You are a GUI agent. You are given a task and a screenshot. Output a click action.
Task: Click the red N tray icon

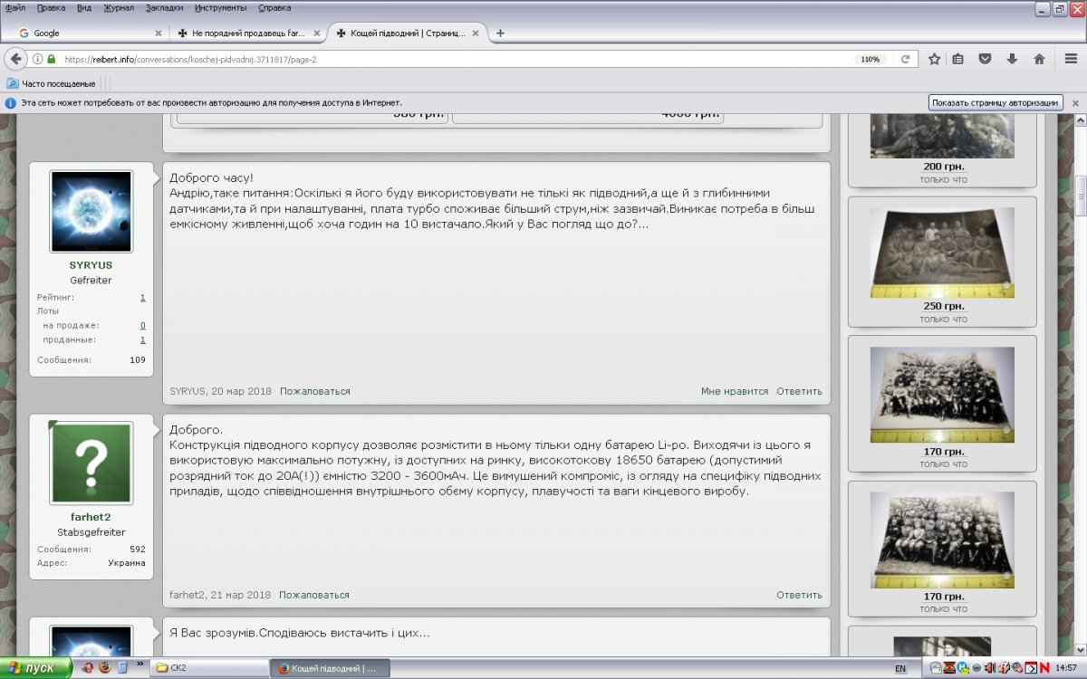(1045, 668)
